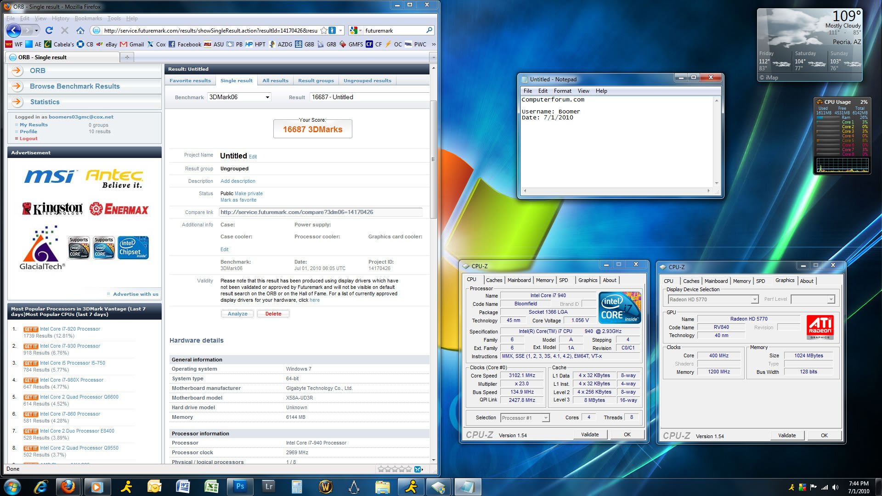Click the ORB arrow icon in sidebar
This screenshot has width=882, height=496.
17,71
